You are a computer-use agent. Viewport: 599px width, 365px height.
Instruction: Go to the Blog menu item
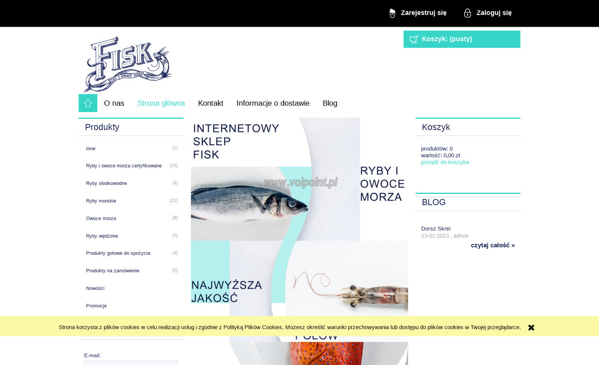click(x=330, y=103)
